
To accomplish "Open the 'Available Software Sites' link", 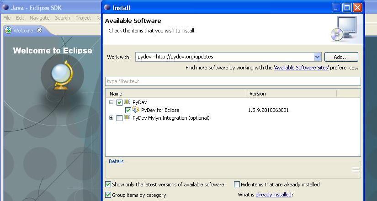I will [x=301, y=68].
